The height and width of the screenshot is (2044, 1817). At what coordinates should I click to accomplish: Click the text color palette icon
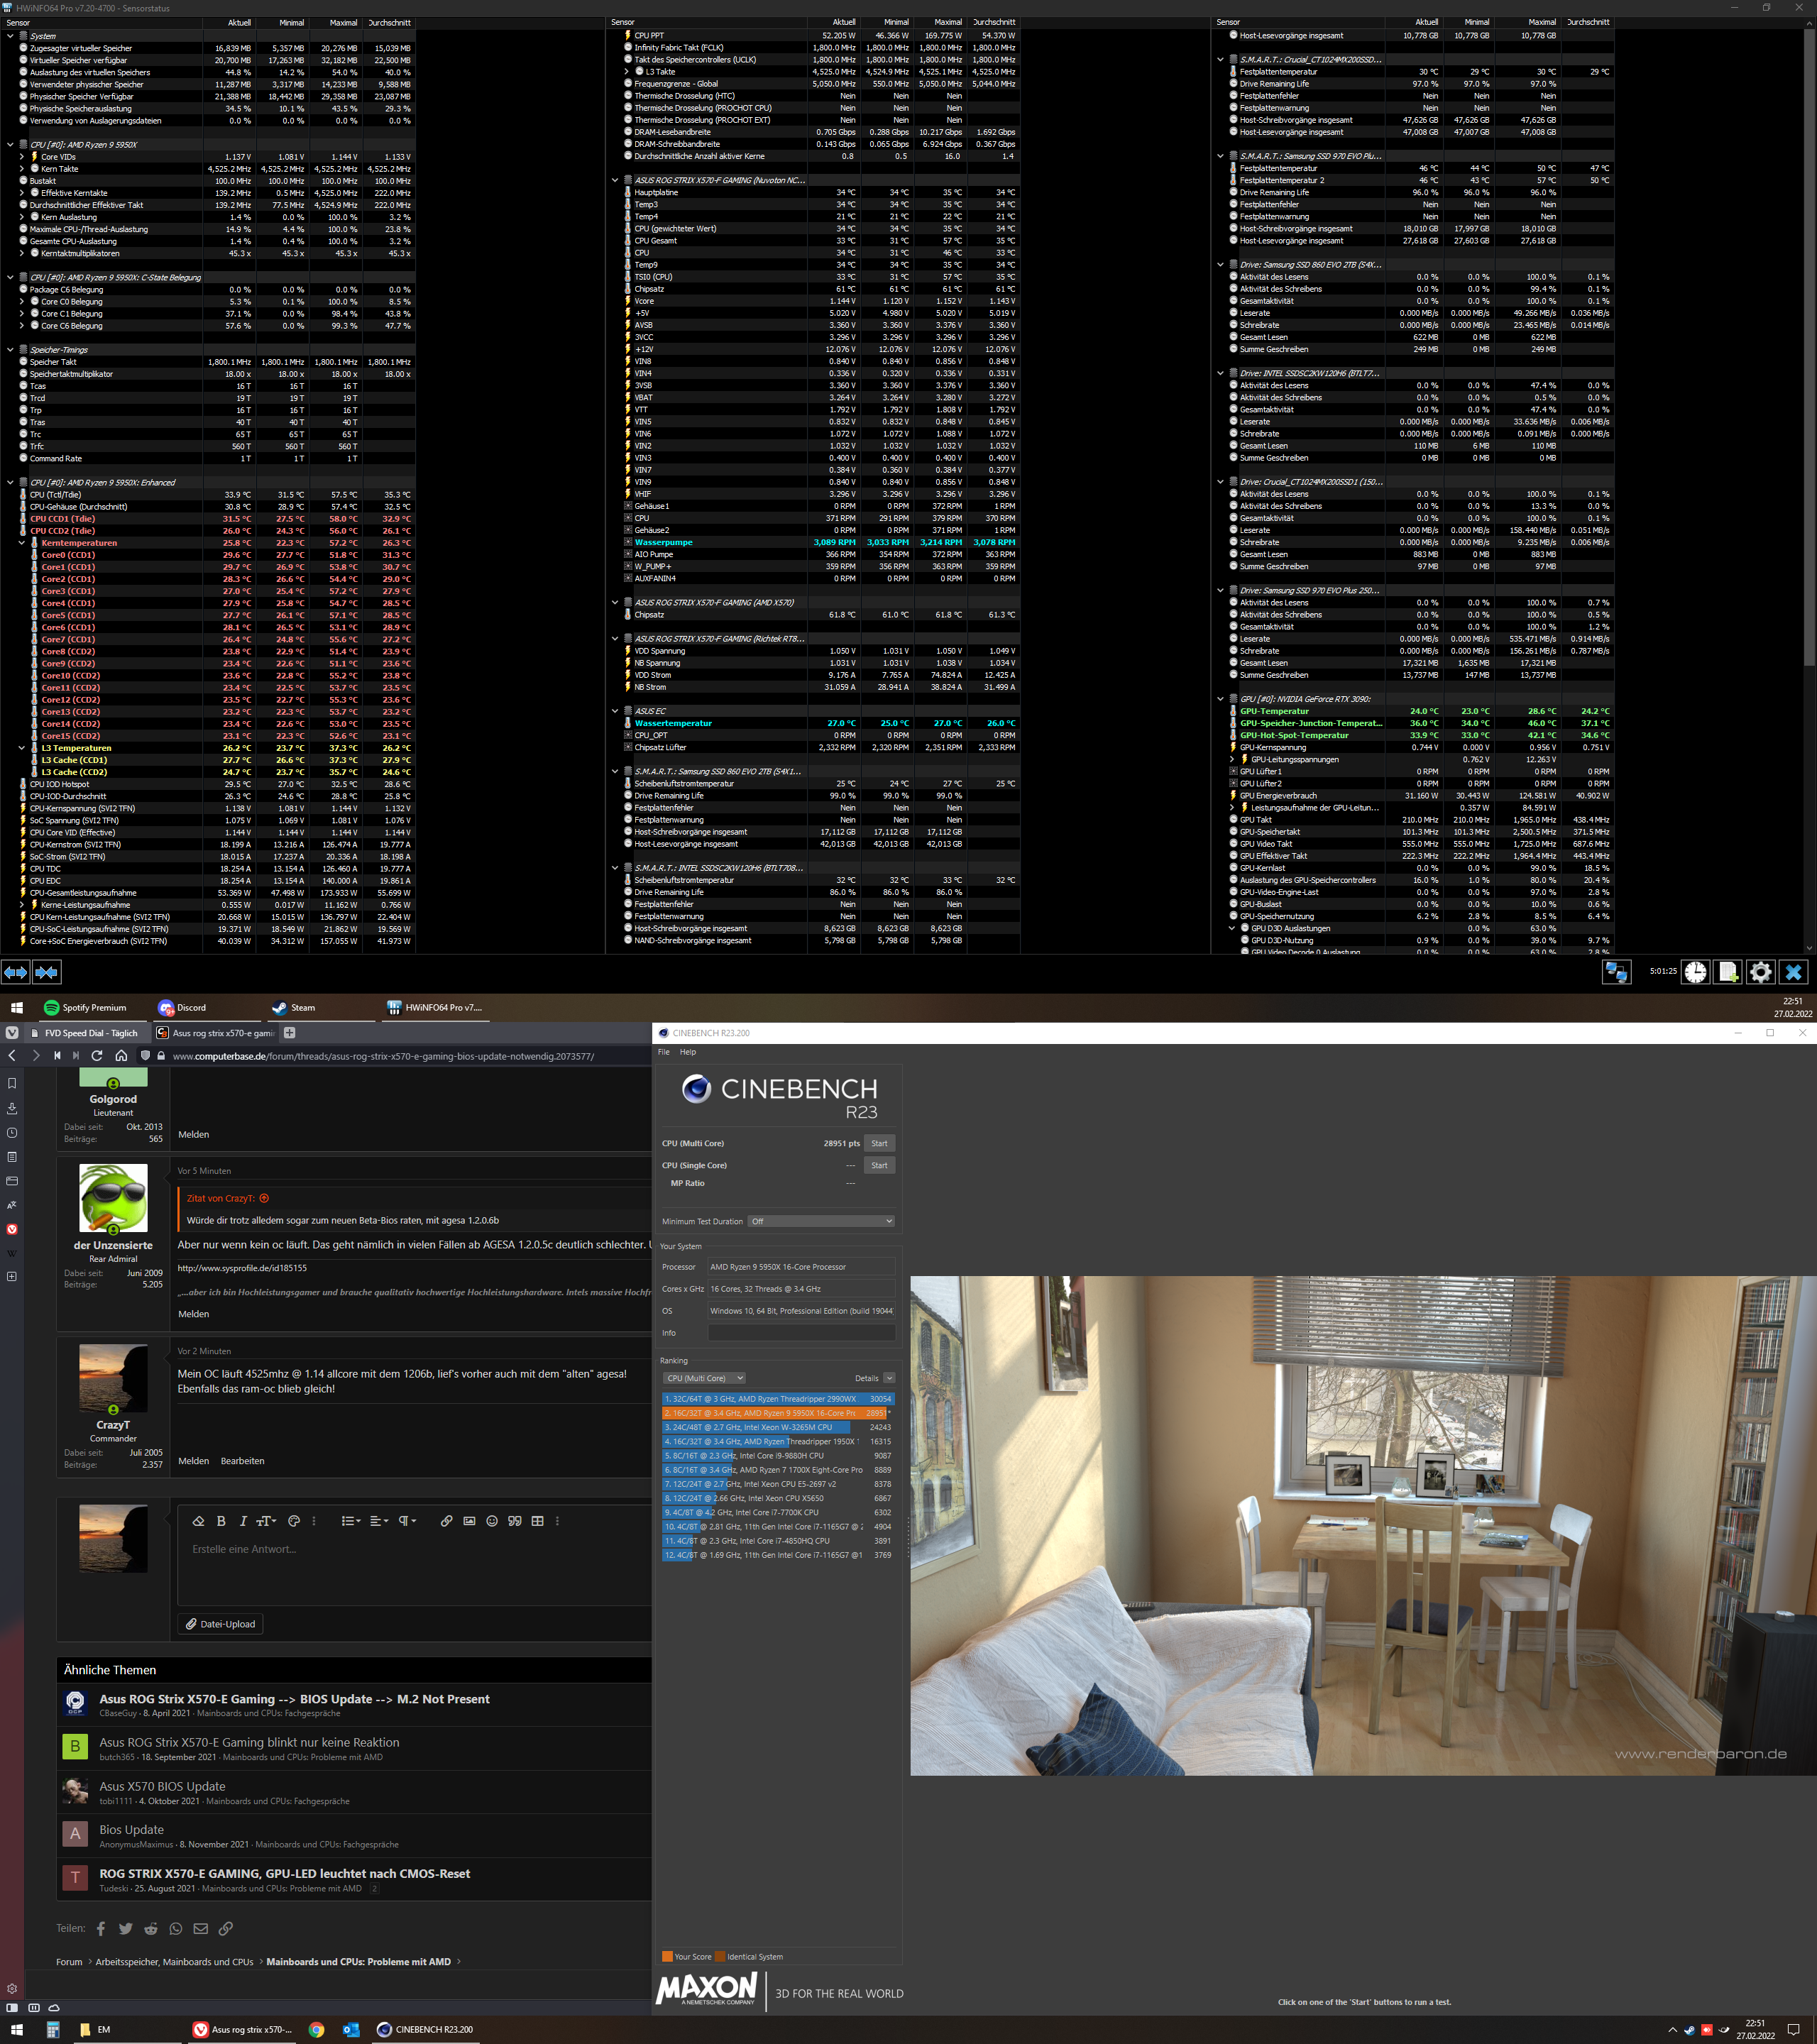tap(294, 1521)
